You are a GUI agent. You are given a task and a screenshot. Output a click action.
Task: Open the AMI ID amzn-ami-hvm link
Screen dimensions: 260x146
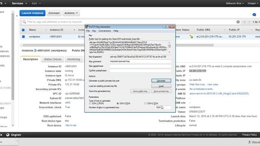click(x=219, y=94)
